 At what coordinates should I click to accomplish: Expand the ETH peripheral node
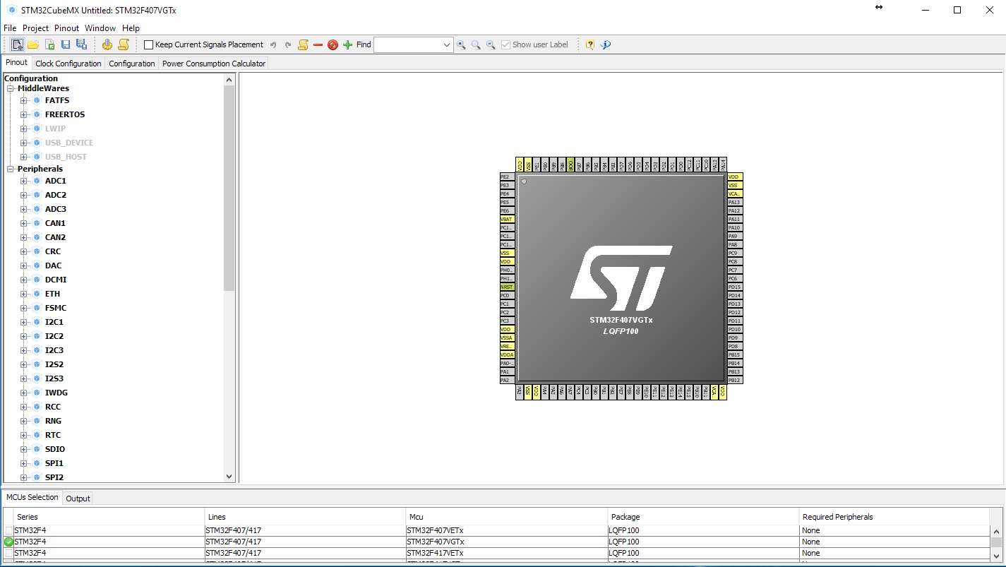point(23,294)
